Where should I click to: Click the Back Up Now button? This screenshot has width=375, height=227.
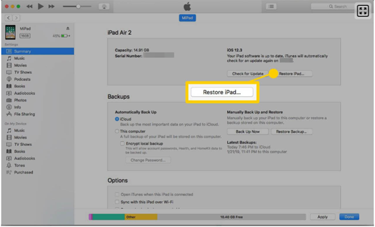click(248, 132)
